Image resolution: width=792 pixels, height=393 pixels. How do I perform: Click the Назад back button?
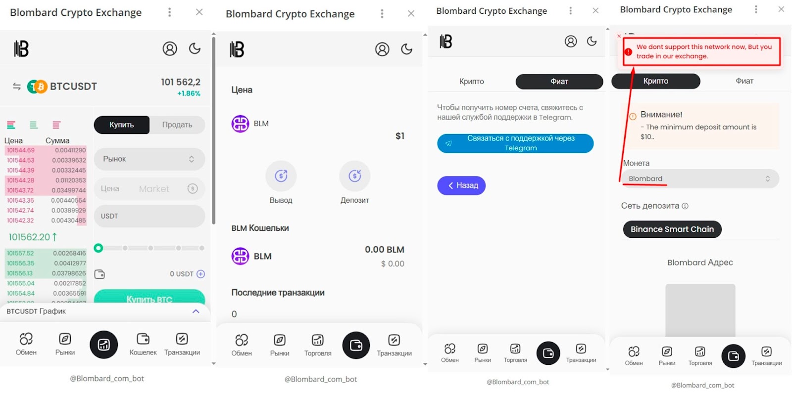461,185
